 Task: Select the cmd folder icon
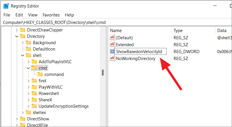tap(34, 68)
